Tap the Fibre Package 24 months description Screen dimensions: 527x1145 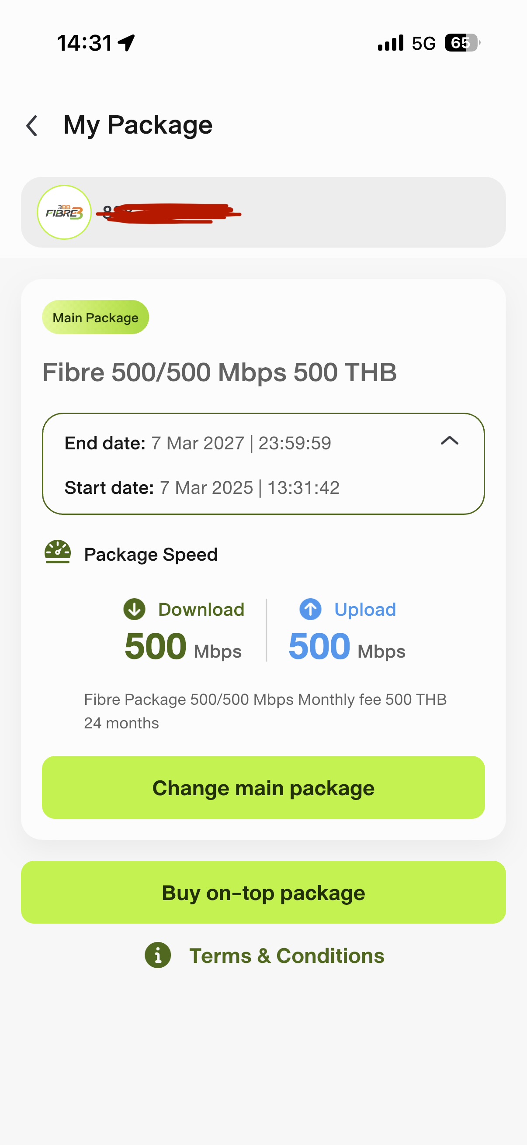tap(265, 711)
